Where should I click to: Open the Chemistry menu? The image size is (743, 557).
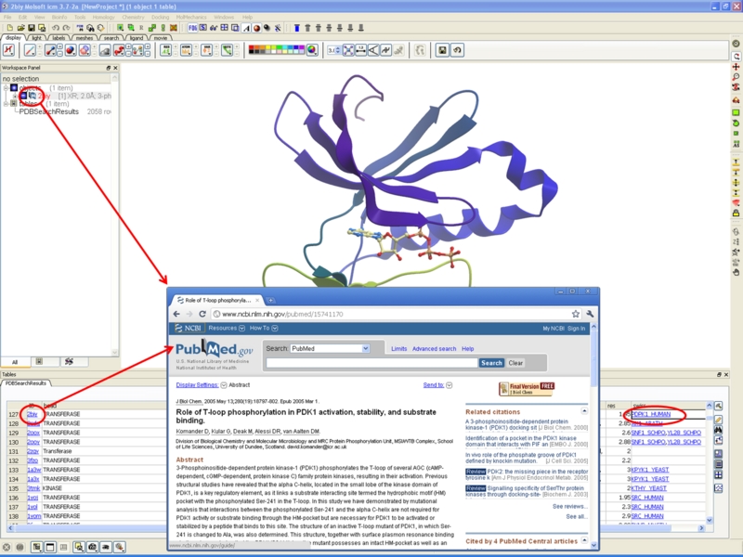pyautogui.click(x=133, y=17)
